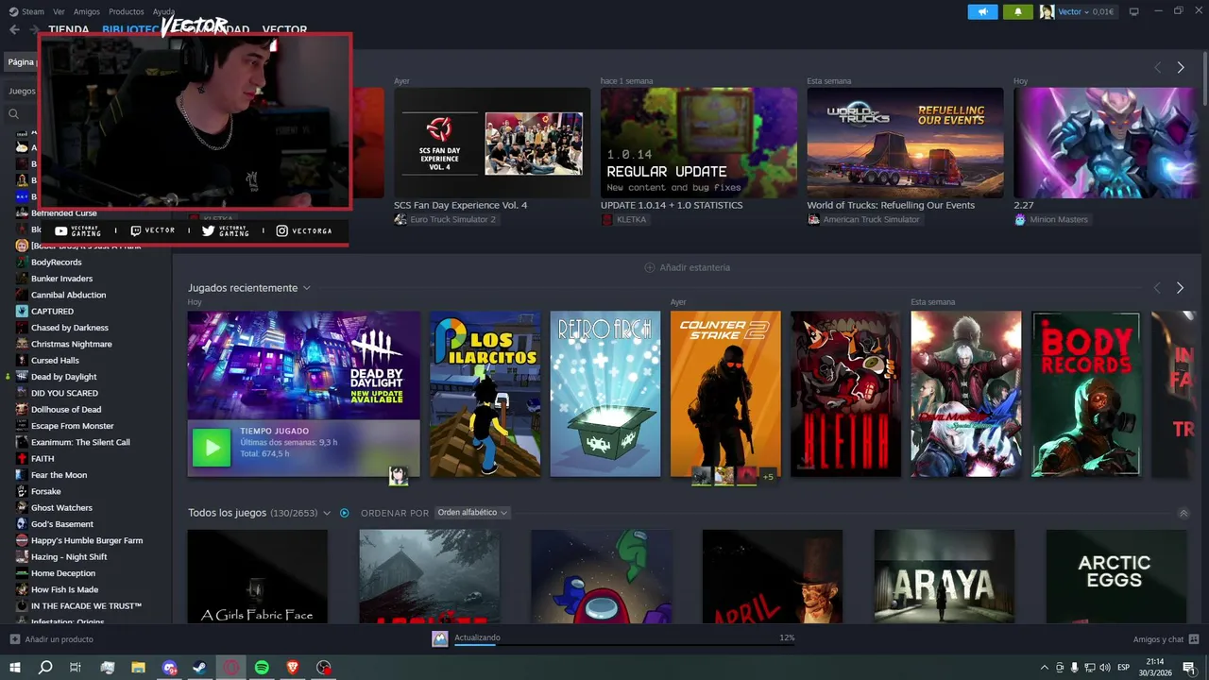Screen dimensions: 1209x680
Task: Select Counter-Strike 2 game cover
Action: pos(725,394)
